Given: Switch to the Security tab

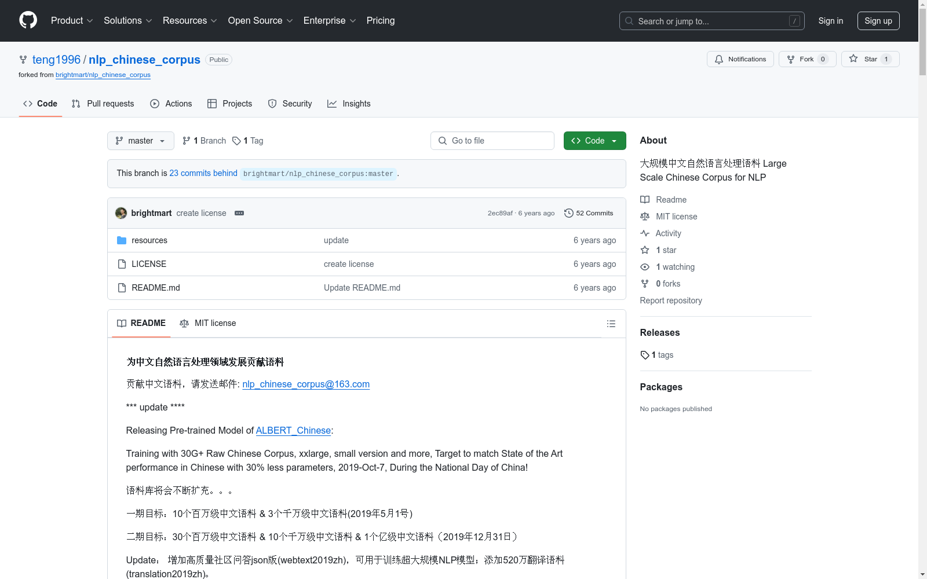Looking at the screenshot, I should pyautogui.click(x=290, y=104).
